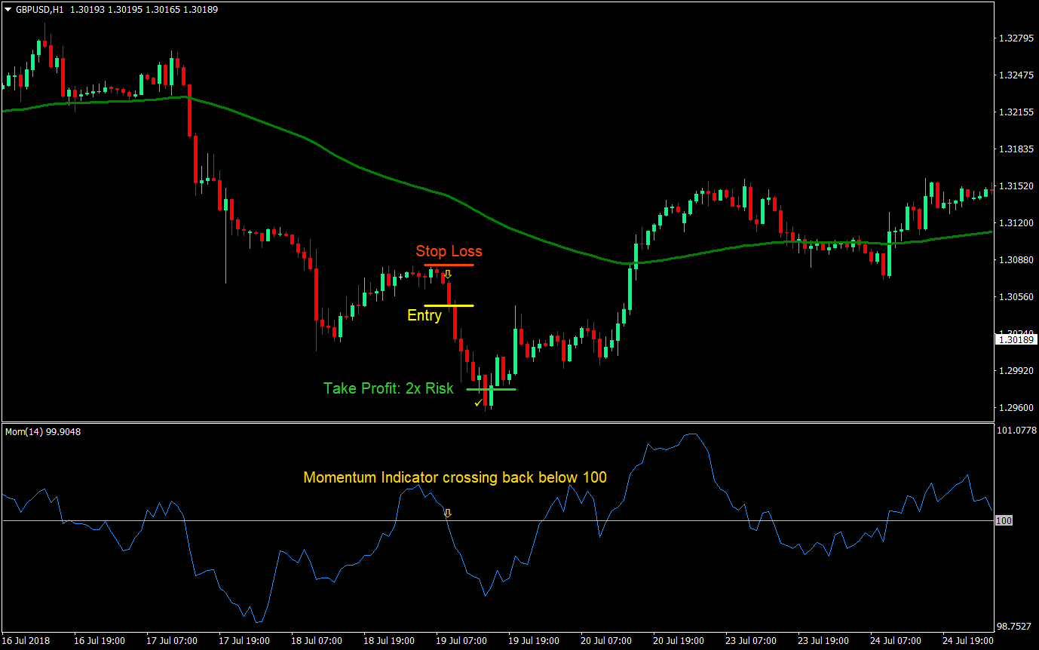The height and width of the screenshot is (650, 1039).
Task: Click the 'Entry' text label
Action: pos(424,316)
